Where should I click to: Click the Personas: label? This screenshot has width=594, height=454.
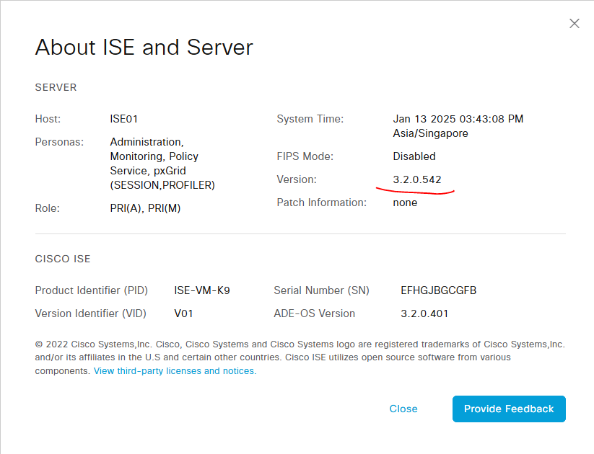pos(59,142)
